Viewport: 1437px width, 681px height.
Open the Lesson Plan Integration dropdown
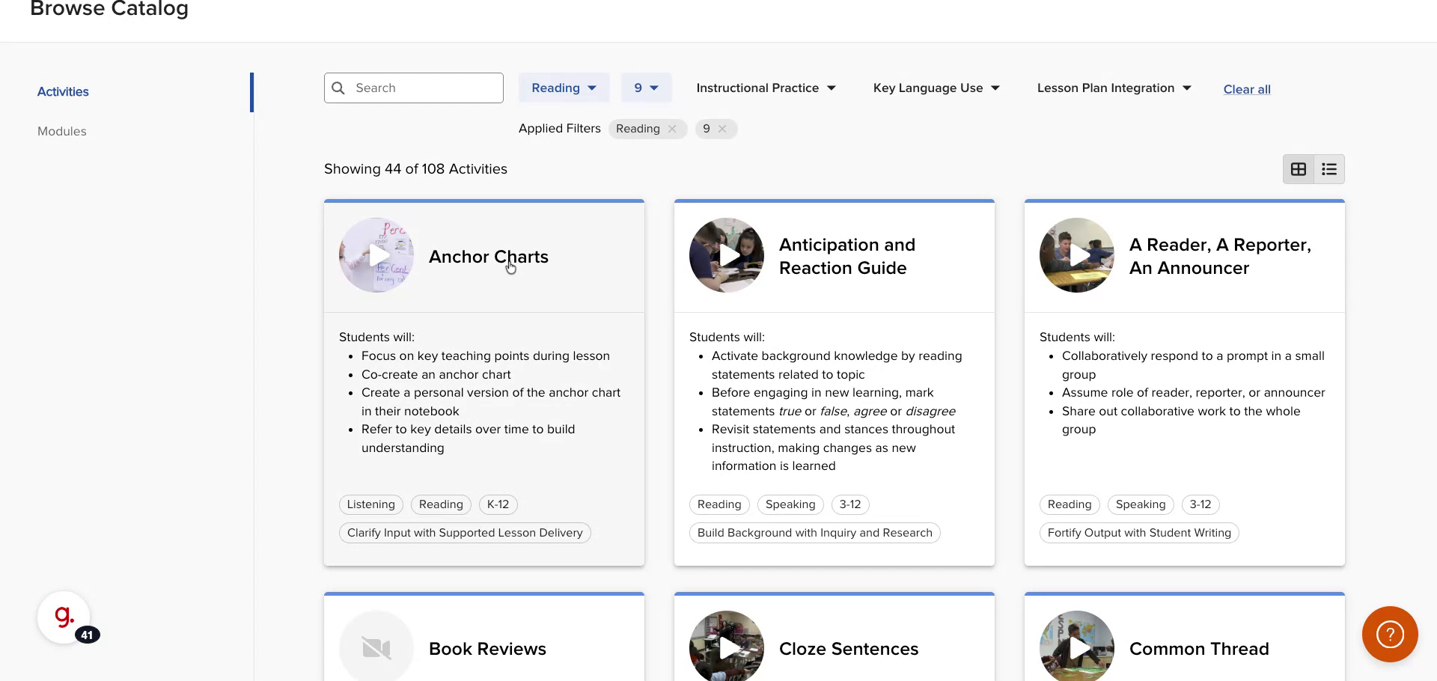1114,88
